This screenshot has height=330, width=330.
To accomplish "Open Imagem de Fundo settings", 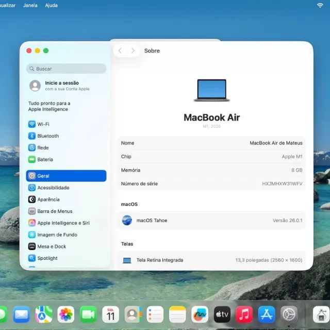I will tap(66, 235).
